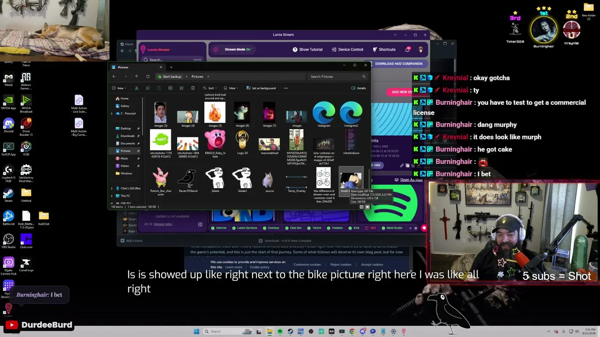Open Shortcuts in Lumia Stream

point(384,49)
